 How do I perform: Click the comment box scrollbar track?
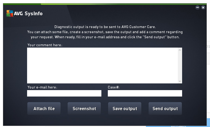[x=180, y=66]
